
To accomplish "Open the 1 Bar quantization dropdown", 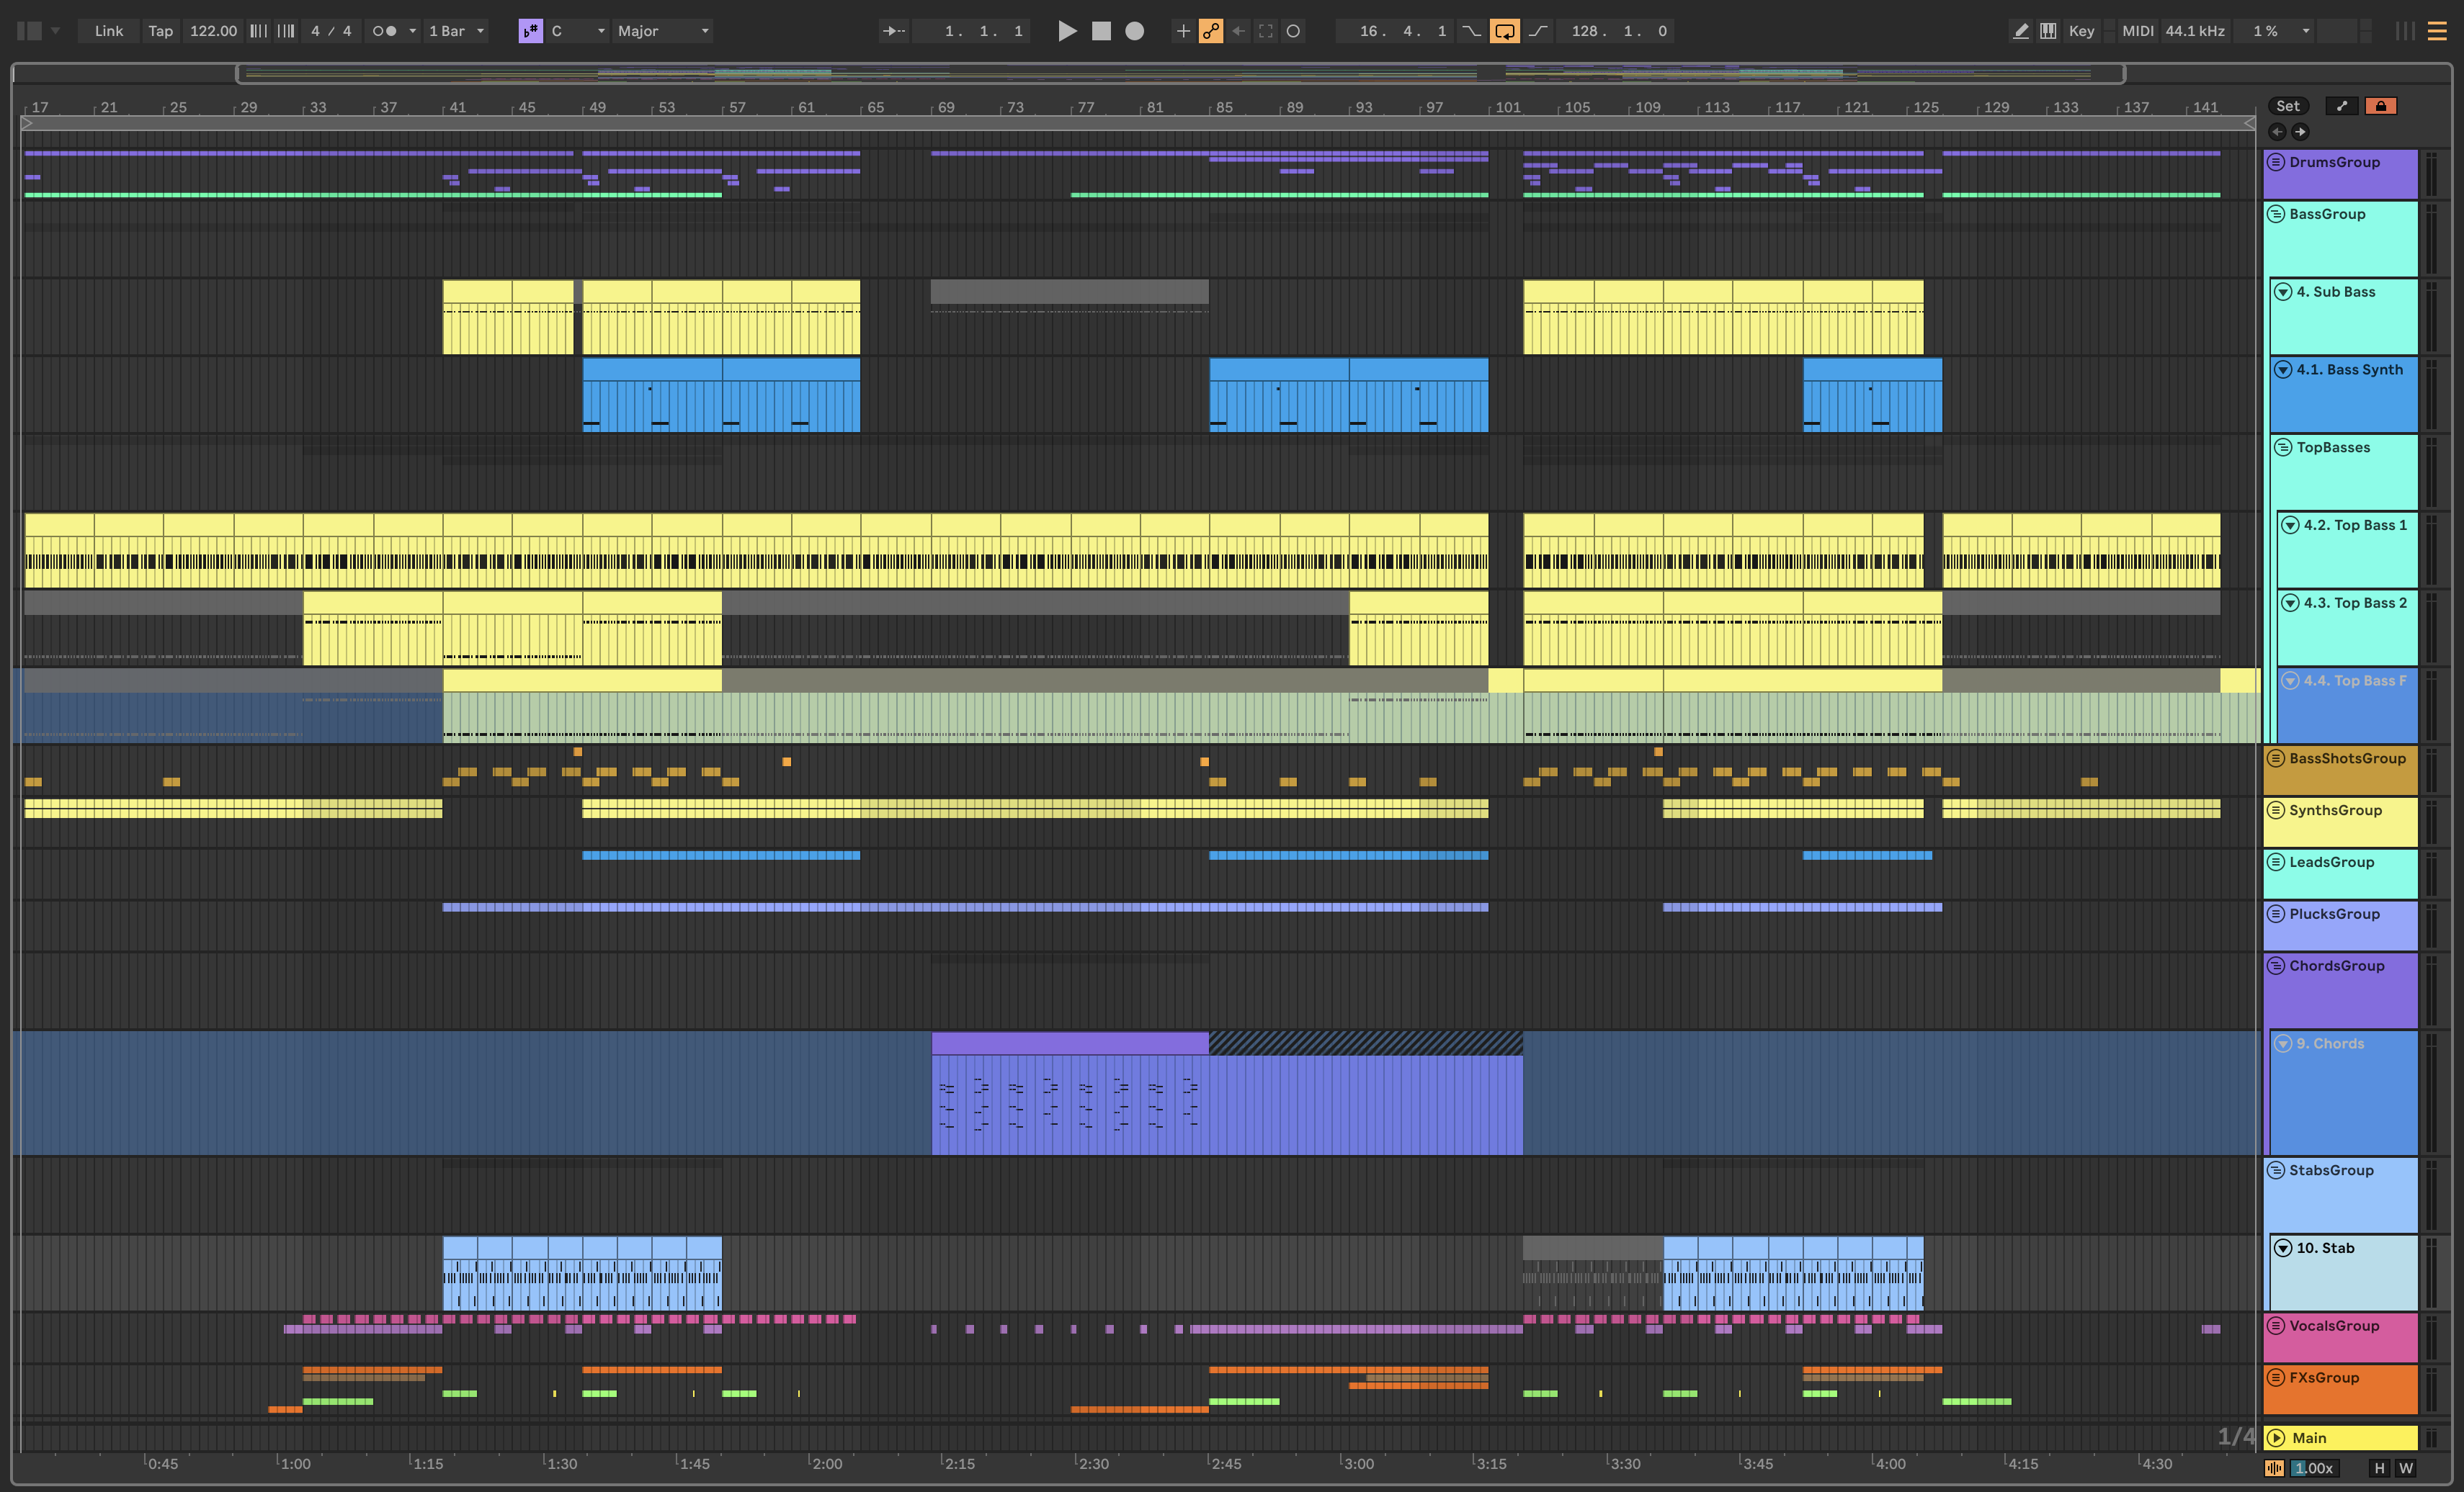I will pyautogui.click(x=456, y=31).
